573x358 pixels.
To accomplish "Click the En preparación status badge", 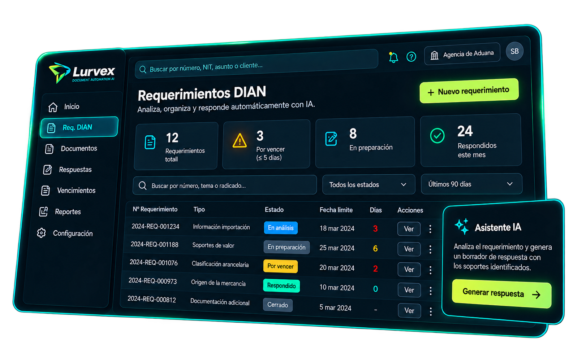I will pos(286,247).
